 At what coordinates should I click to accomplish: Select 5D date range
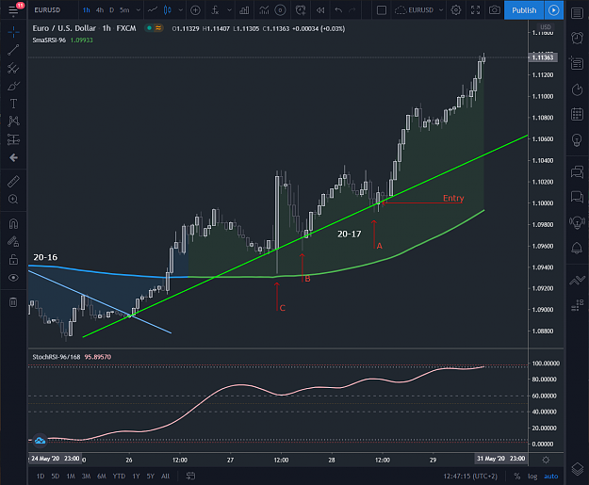[56, 476]
